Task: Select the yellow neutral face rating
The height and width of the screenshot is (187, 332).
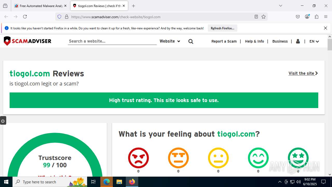Action: 218,158
